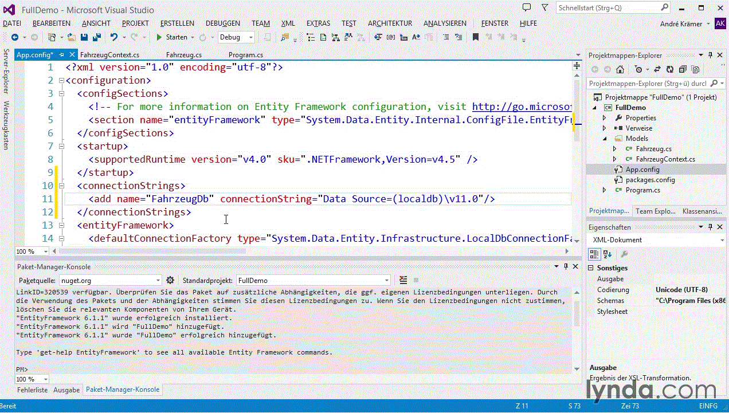The width and height of the screenshot is (729, 413).
Task: Click the New Project toolbar icon
Action: click(52, 37)
